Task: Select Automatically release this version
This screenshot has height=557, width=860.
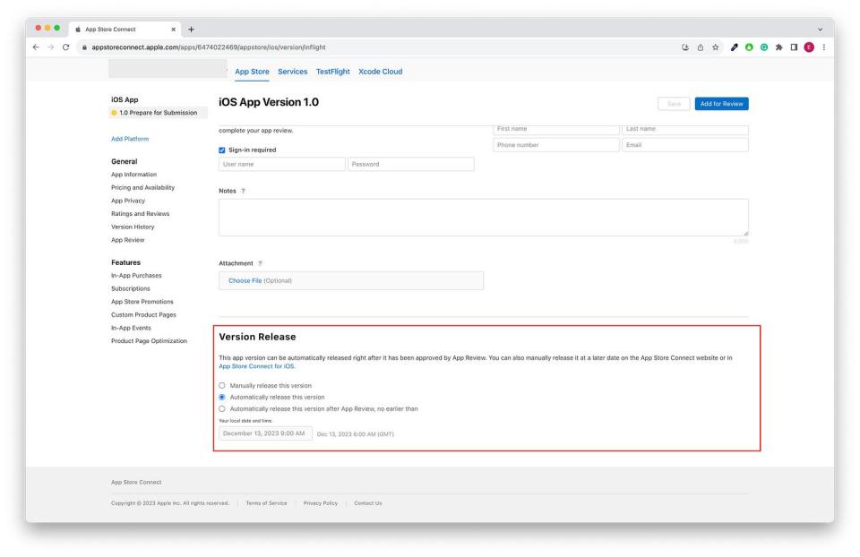Action: pos(222,397)
